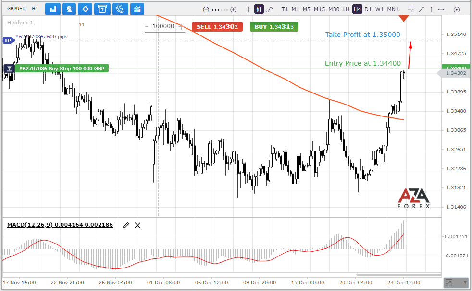Click the Buy Stop order arrow handle
Screen dimensions: 472x291
9,69
